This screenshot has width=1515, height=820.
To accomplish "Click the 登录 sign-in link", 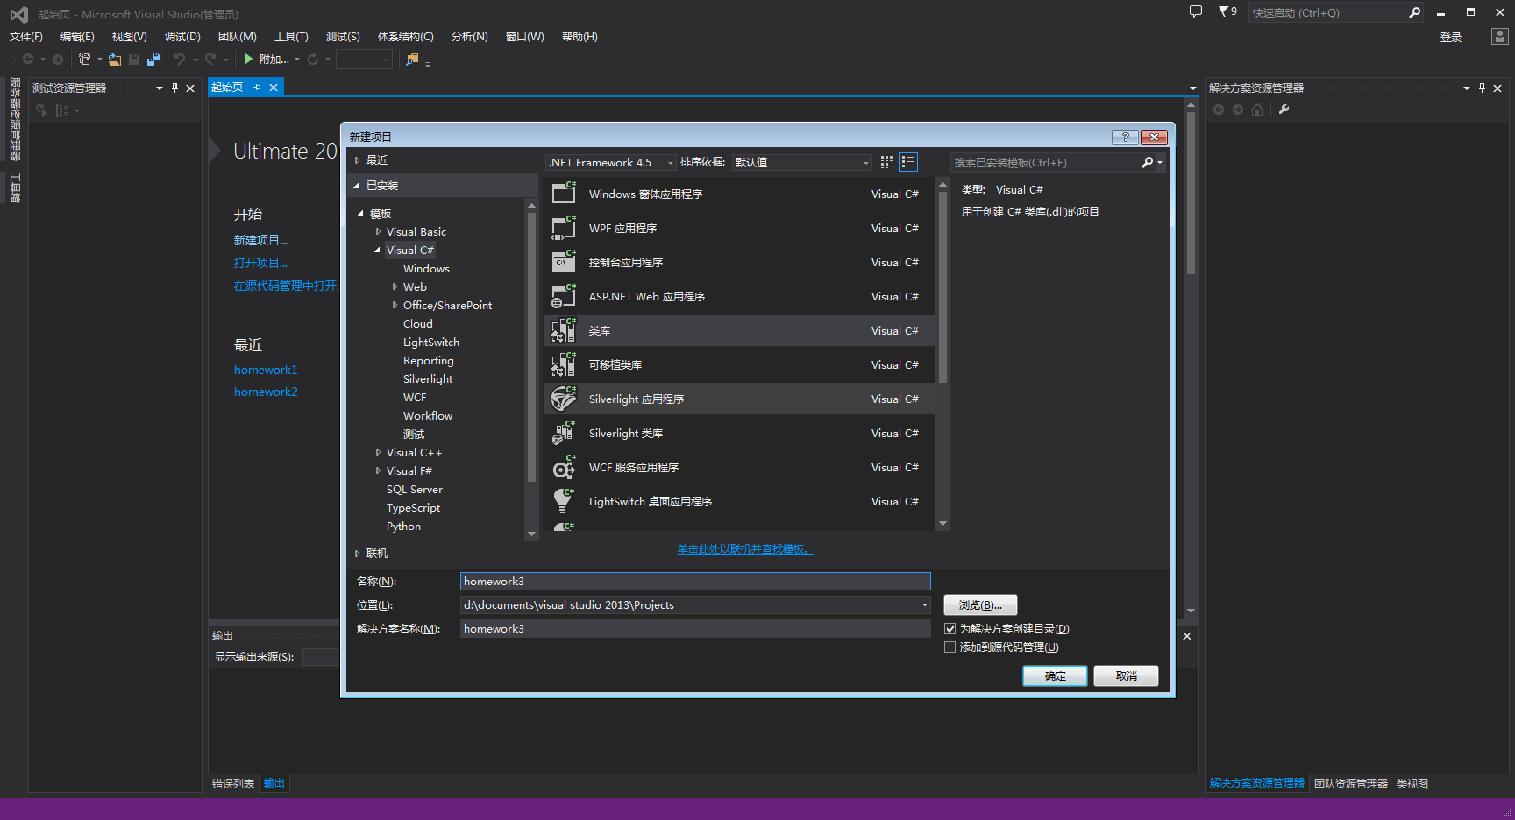I will (1451, 38).
